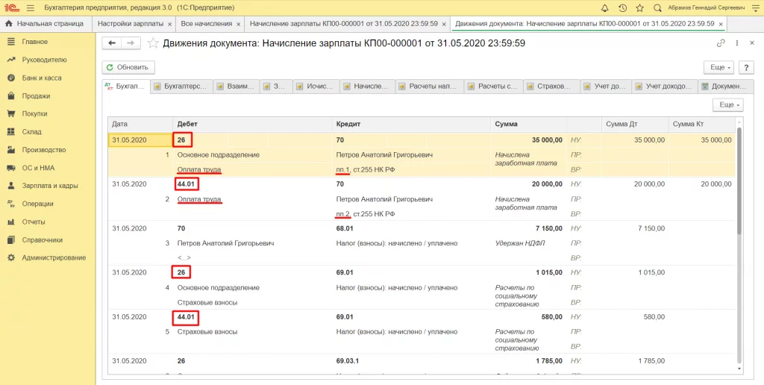The width and height of the screenshot is (764, 385).
Task: Open Склад section
Action: (x=31, y=131)
